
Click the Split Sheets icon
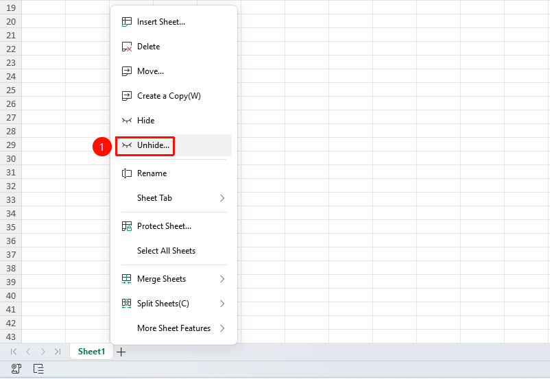pos(127,304)
